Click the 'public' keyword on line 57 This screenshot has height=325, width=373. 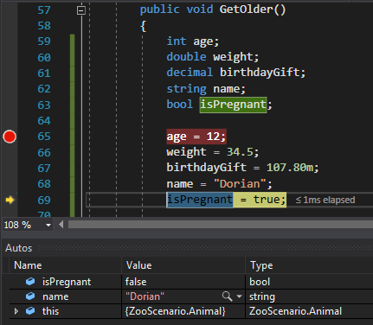point(159,10)
